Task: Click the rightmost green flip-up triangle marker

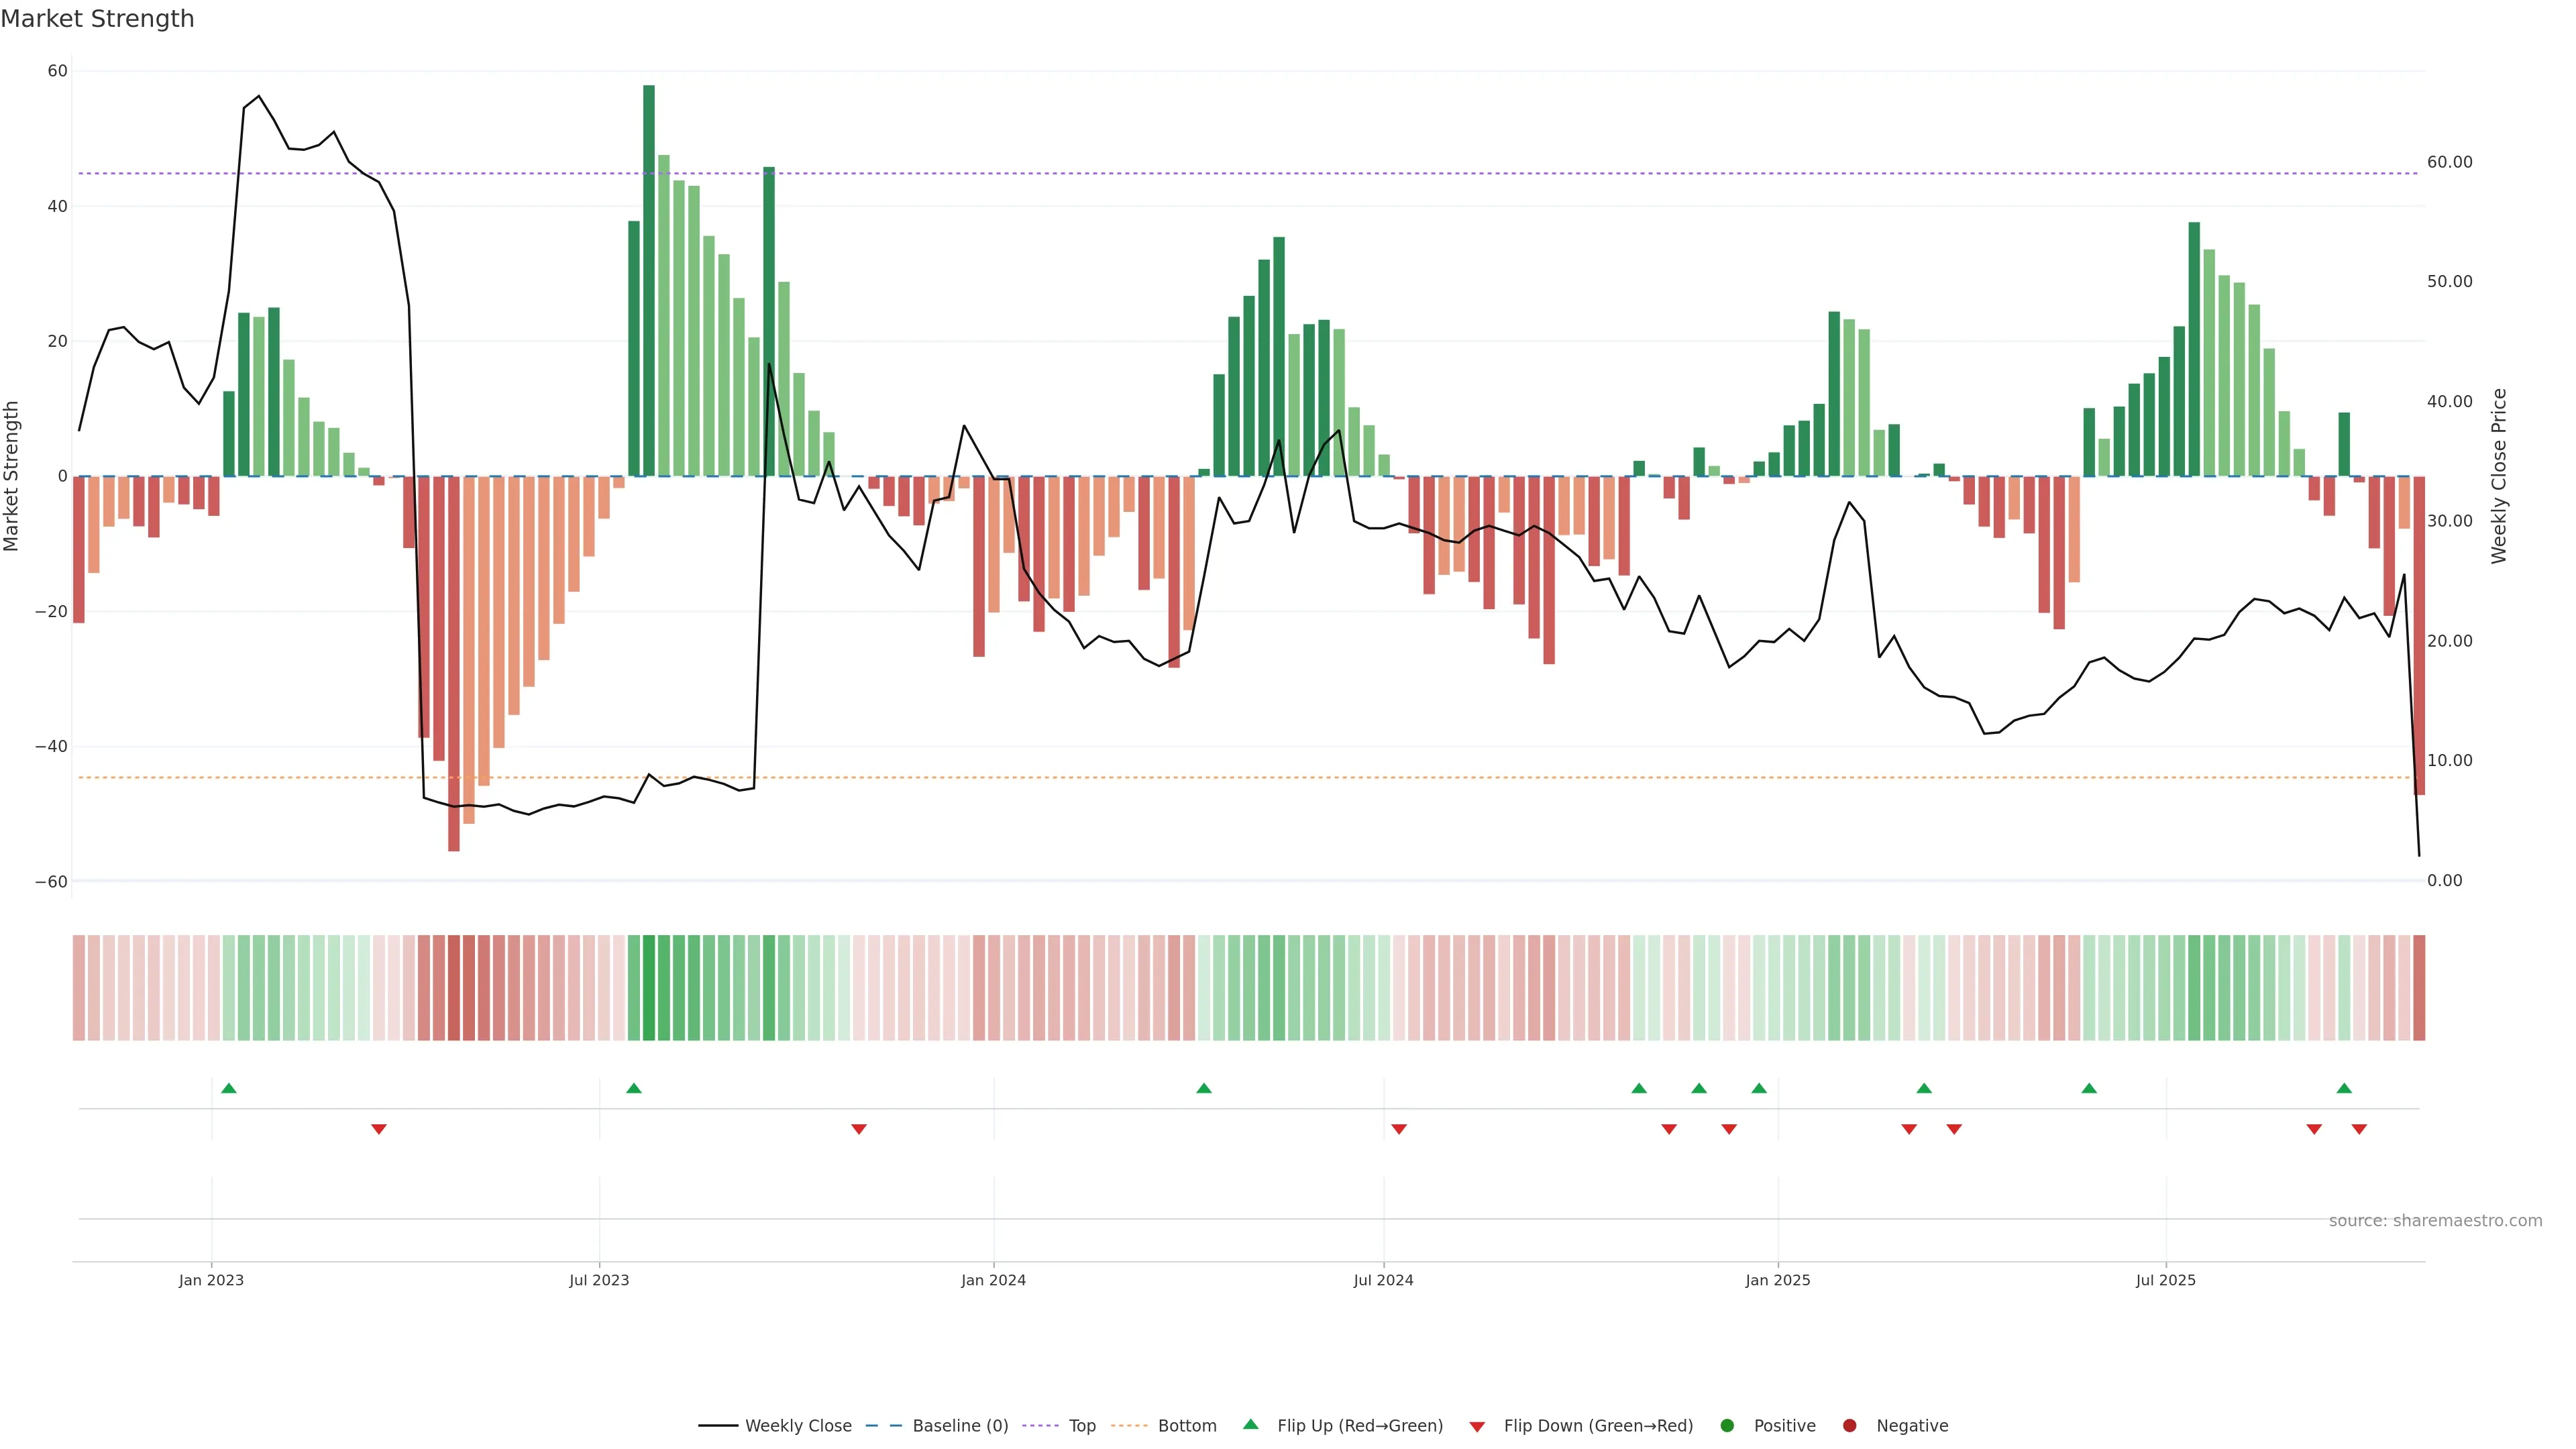Action: [2344, 1088]
